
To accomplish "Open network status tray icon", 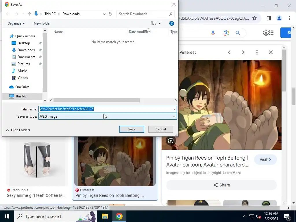I will (252, 216).
